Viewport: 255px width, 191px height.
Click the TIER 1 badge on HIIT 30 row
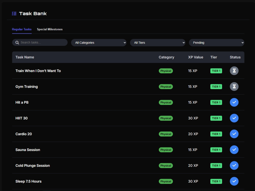[216, 118]
